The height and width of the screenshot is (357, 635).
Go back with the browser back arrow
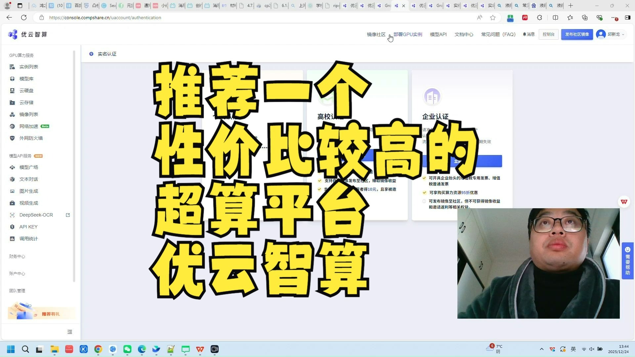tap(9, 18)
